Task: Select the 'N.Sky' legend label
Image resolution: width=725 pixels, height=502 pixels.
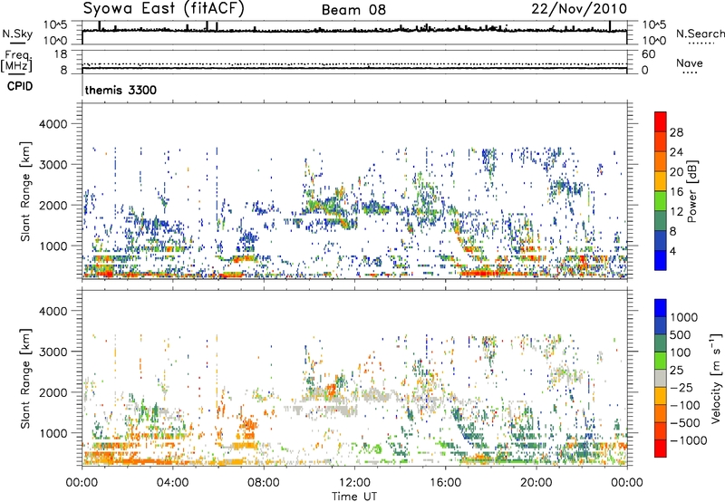Action: click(17, 34)
